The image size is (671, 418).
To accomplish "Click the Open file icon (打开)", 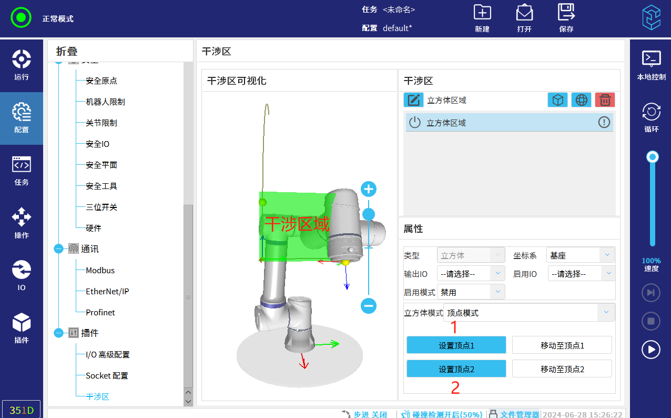I will (524, 13).
